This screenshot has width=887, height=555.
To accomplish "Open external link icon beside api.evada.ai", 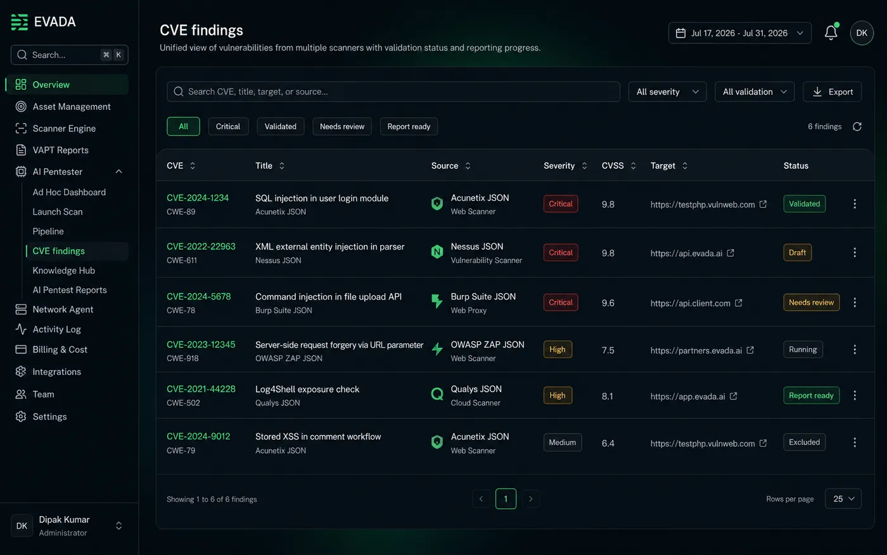I will pyautogui.click(x=731, y=253).
